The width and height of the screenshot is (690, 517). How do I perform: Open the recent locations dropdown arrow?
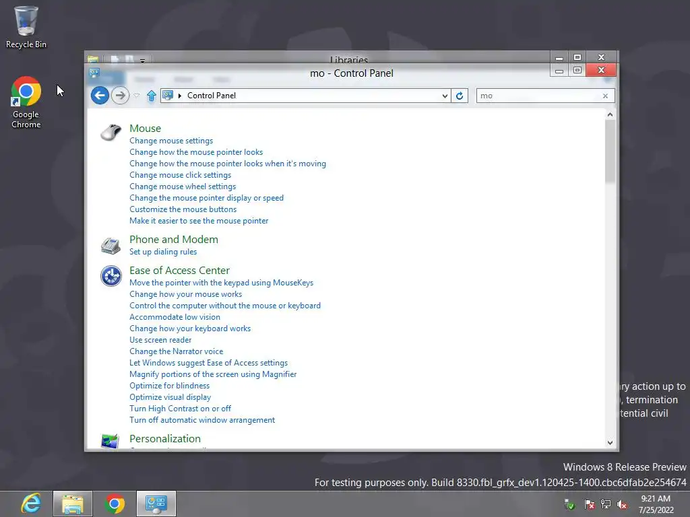(136, 96)
